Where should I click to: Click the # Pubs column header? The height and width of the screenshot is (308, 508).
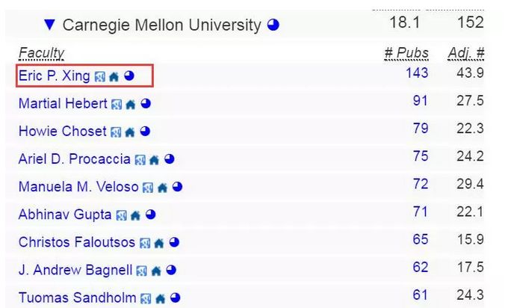406,53
